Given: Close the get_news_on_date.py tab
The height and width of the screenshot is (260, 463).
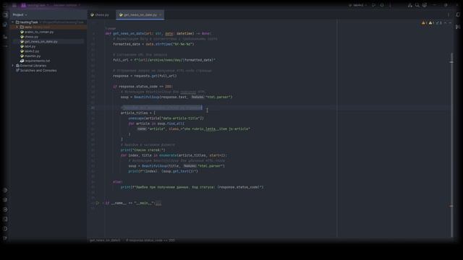Looking at the screenshot, I should [x=161, y=14].
